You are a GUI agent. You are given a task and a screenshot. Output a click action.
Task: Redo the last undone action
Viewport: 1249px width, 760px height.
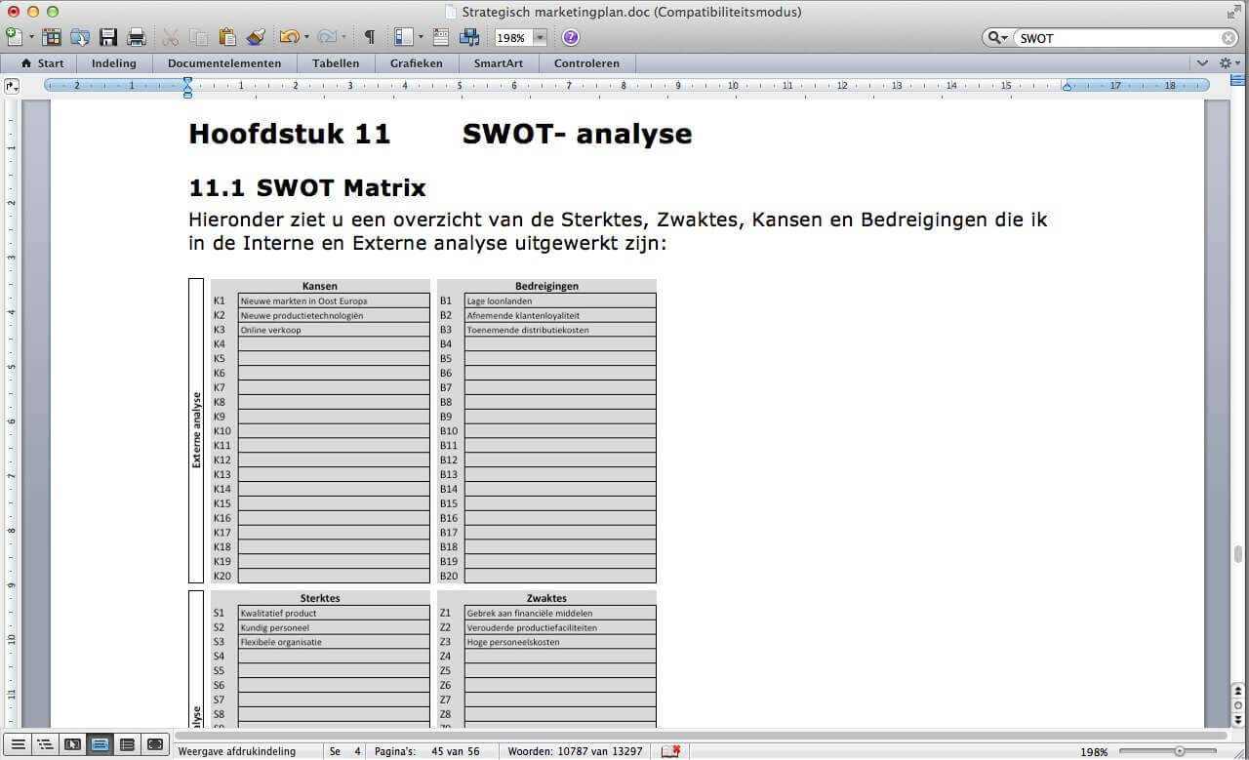(327, 37)
